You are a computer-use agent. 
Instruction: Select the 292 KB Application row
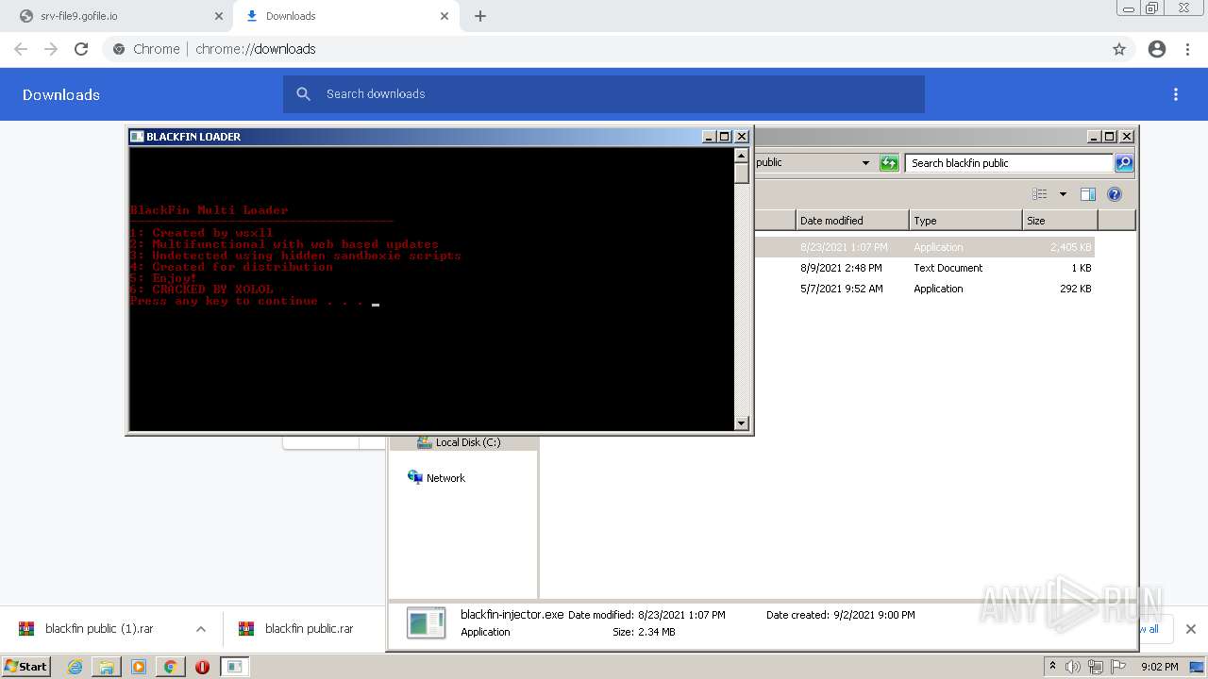pos(924,289)
